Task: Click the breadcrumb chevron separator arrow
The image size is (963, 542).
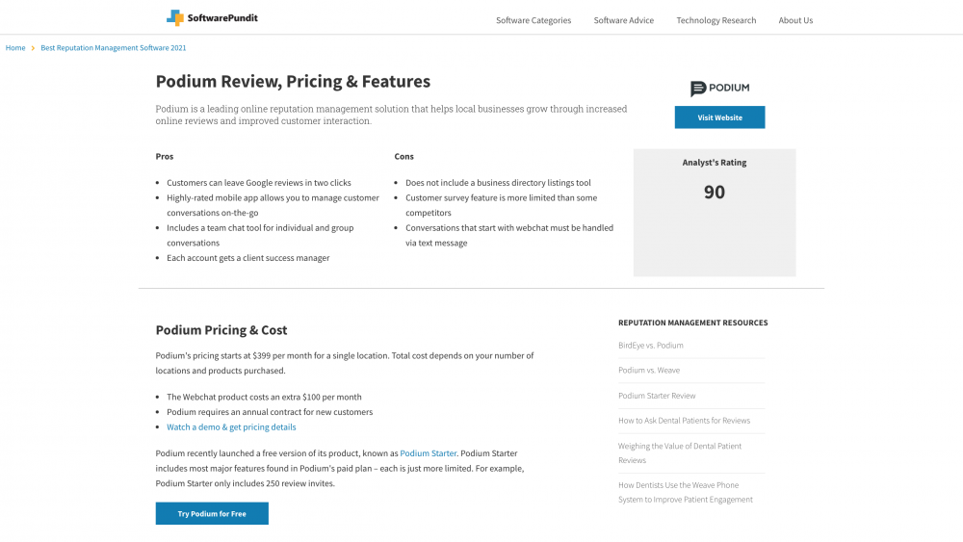Action: [33, 48]
